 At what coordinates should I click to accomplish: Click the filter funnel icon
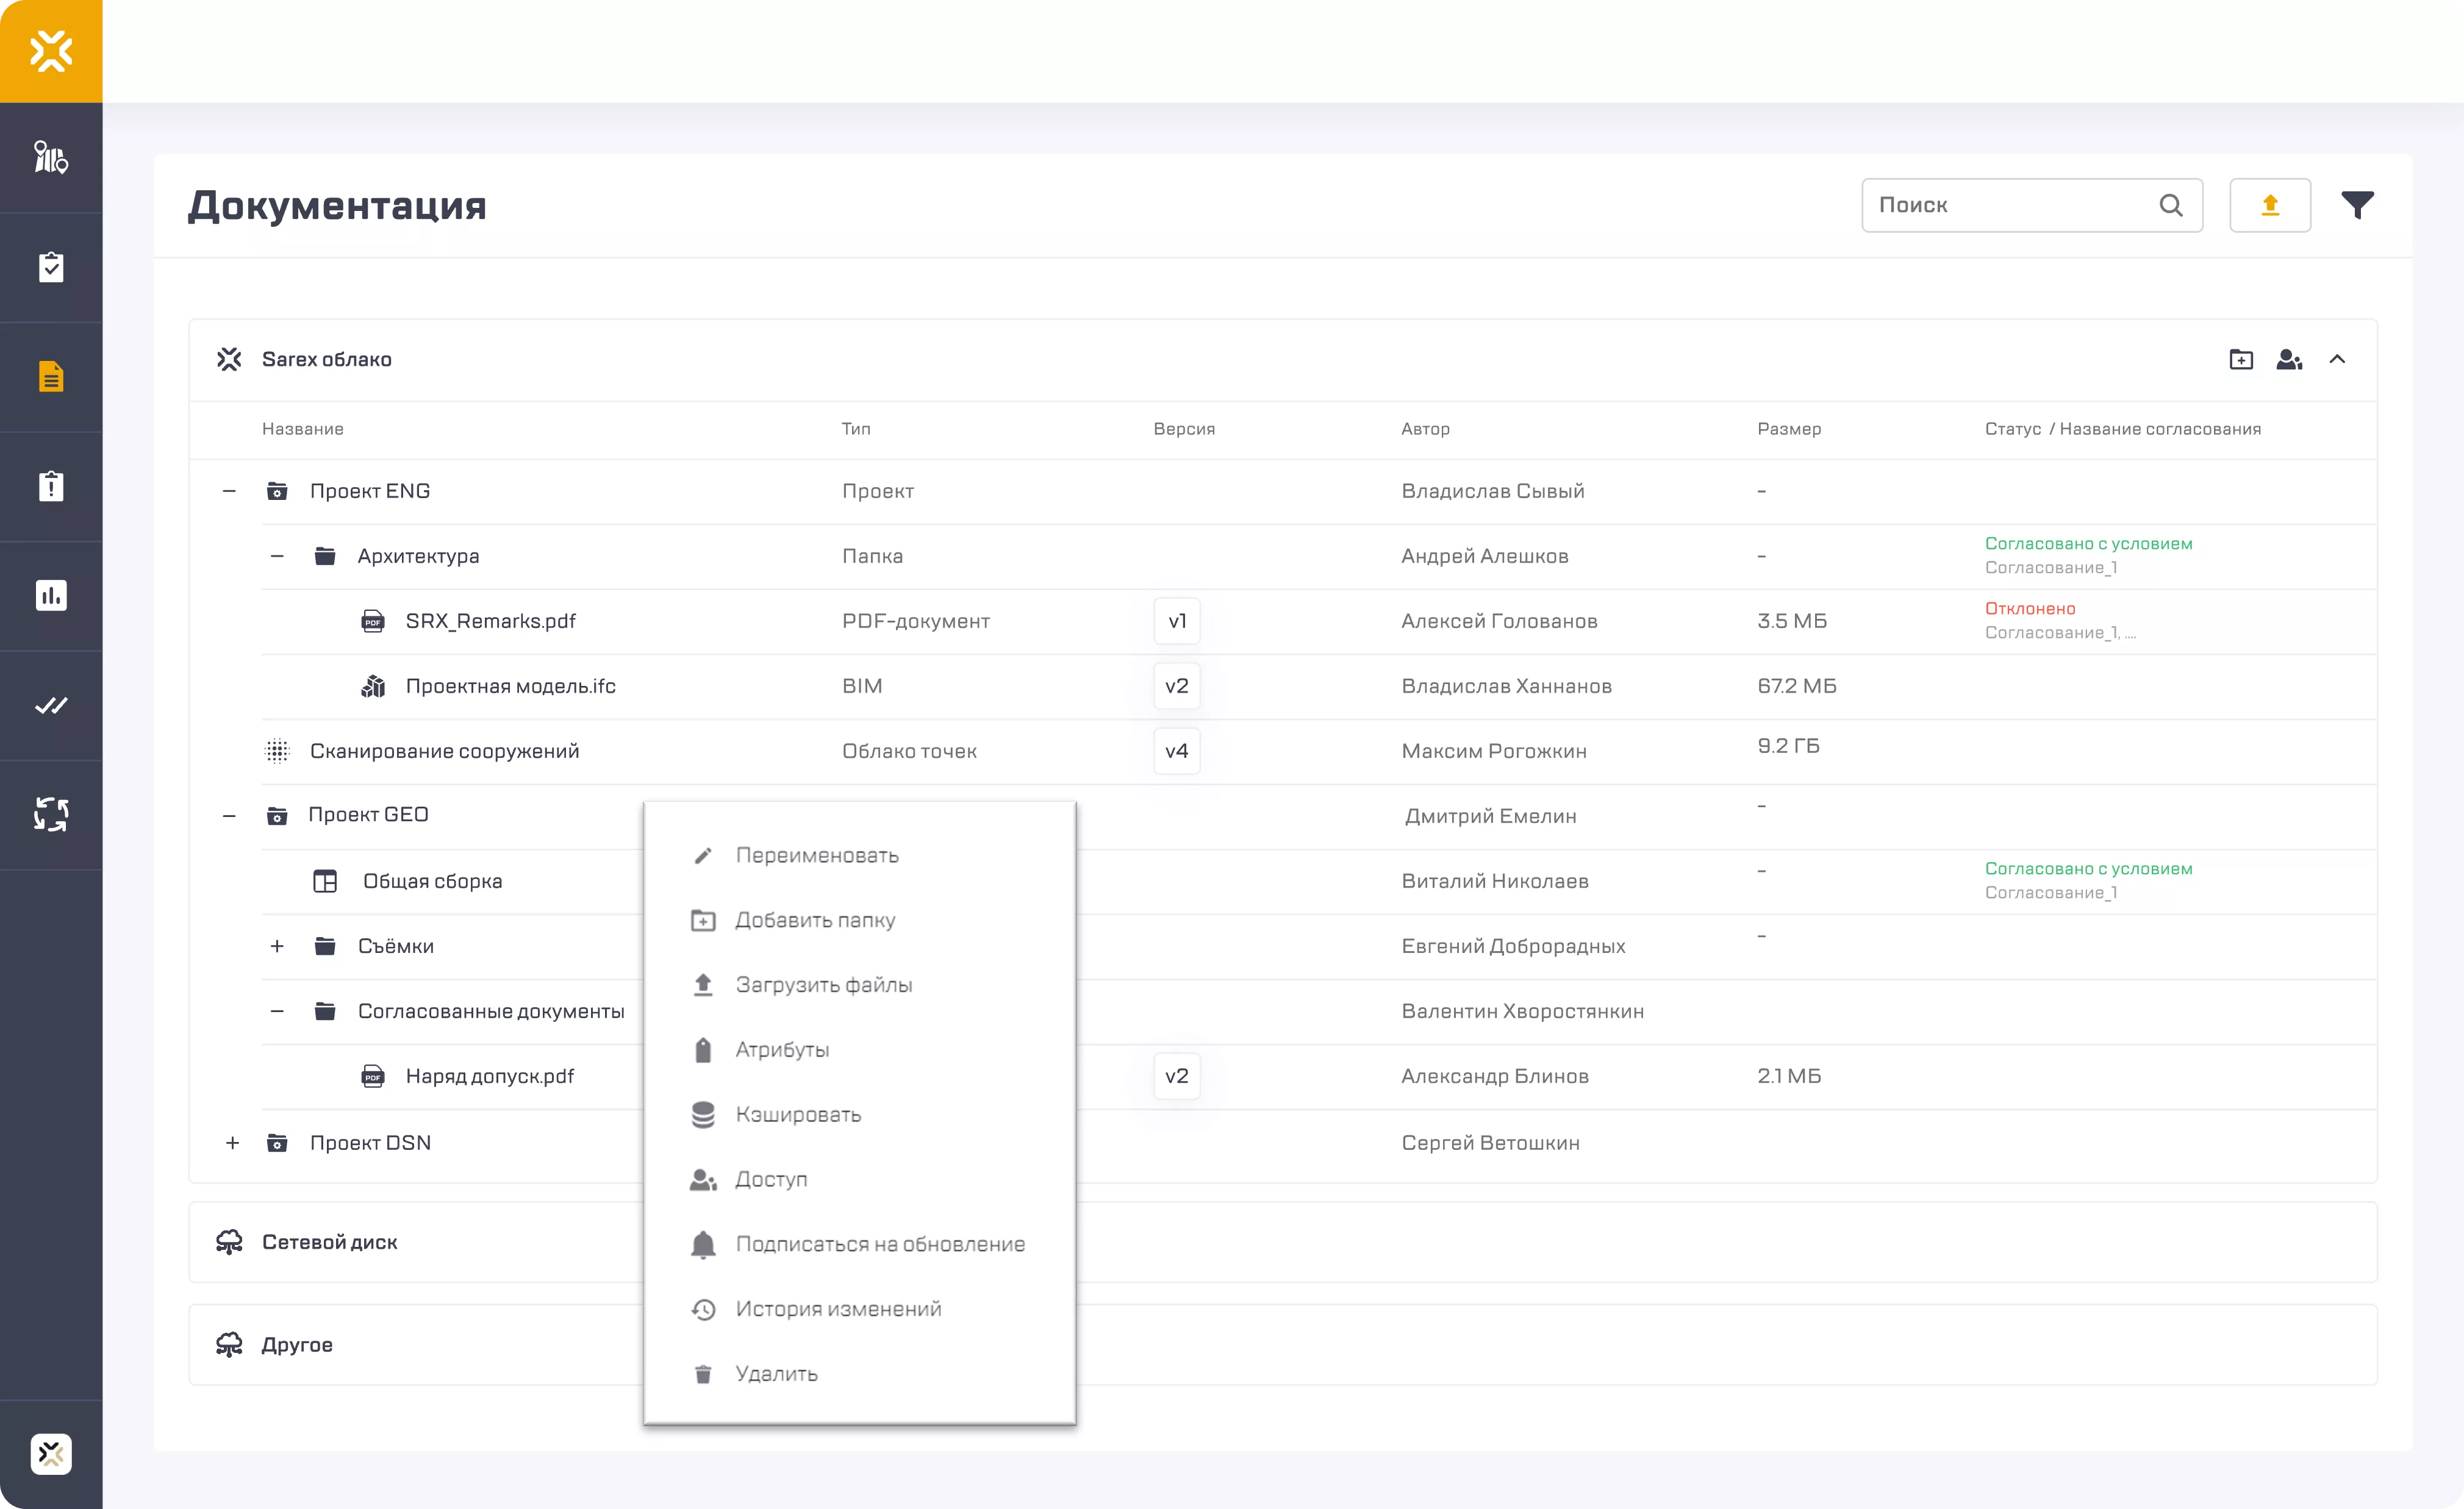(2357, 205)
